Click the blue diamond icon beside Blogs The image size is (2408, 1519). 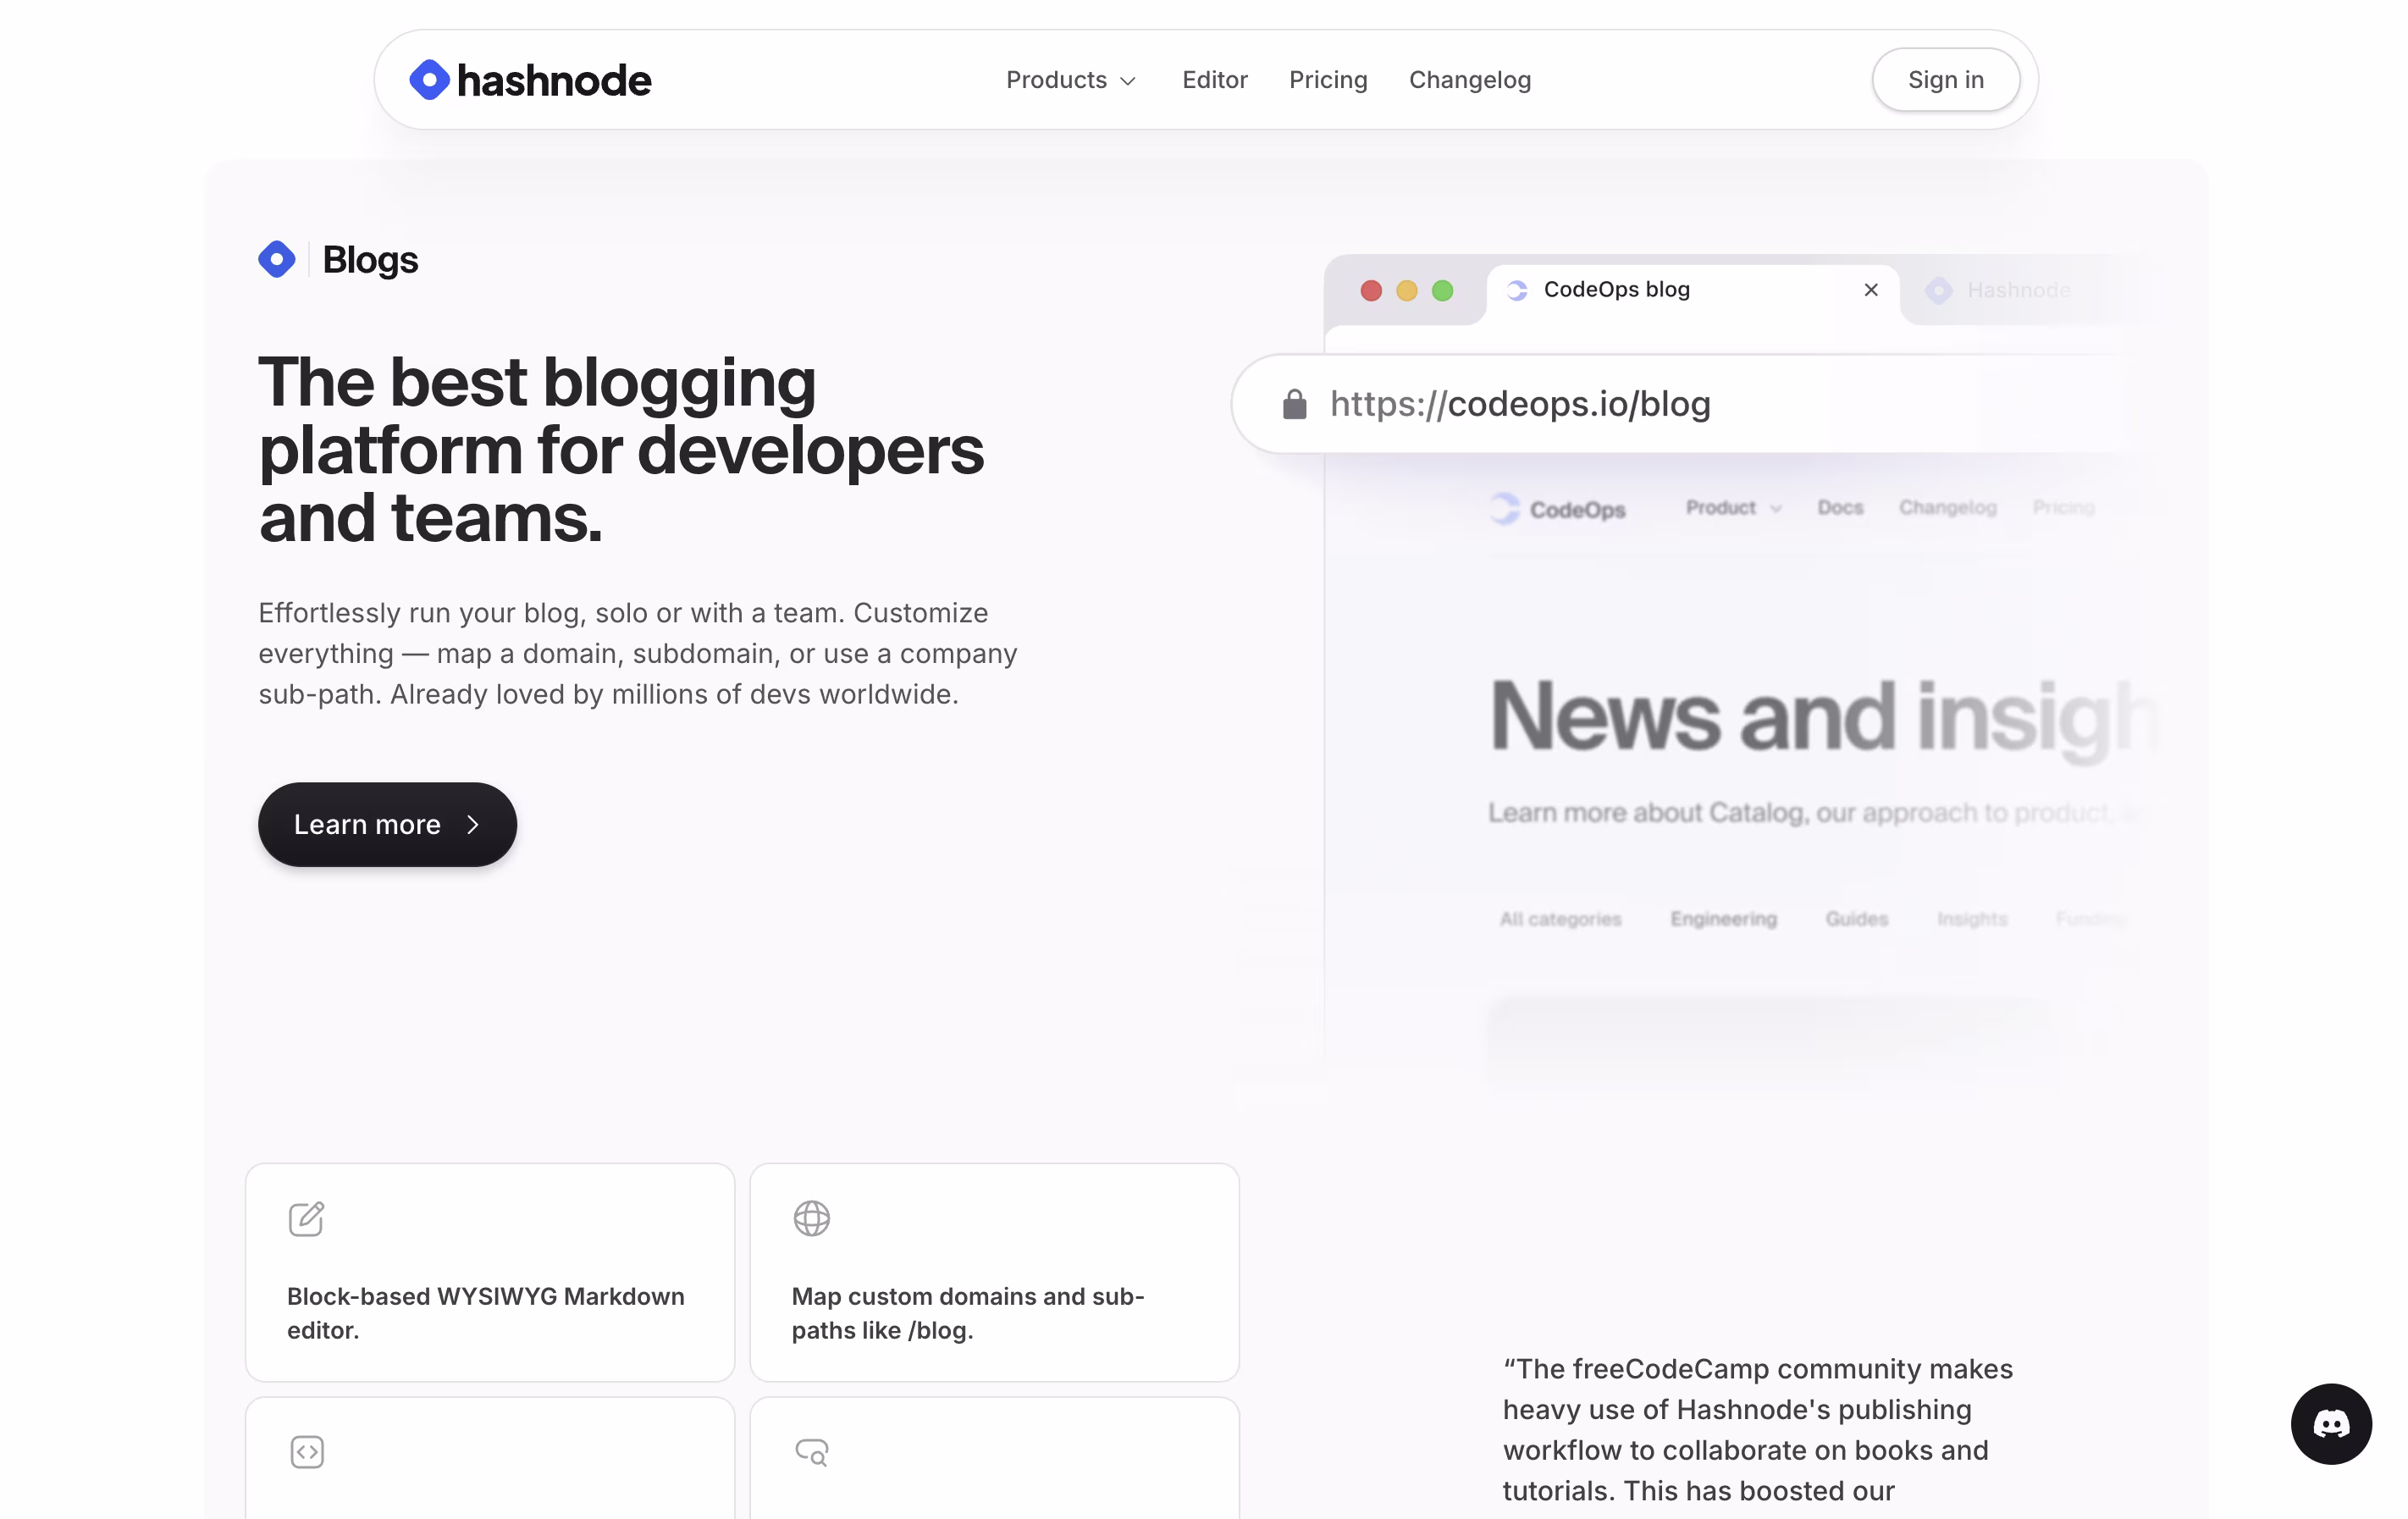[x=277, y=259]
